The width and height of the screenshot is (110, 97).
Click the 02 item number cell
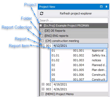tap(53, 65)
